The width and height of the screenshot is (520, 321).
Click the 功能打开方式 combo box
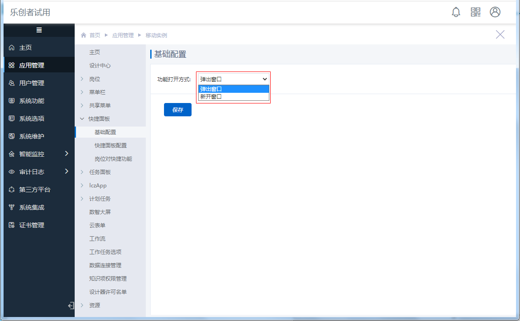[x=233, y=79]
